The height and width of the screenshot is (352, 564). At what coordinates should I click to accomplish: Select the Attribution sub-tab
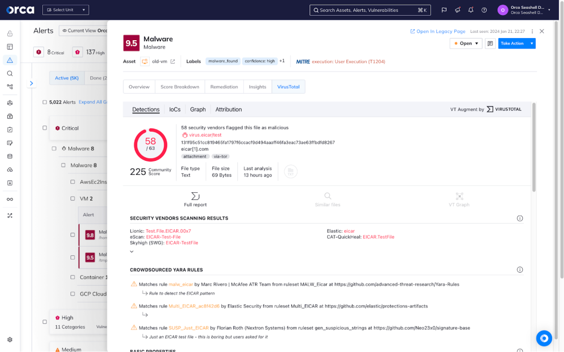click(229, 110)
